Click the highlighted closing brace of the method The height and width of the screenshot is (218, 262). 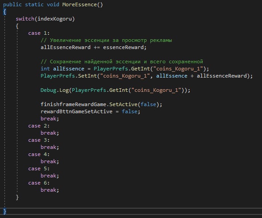(4, 211)
